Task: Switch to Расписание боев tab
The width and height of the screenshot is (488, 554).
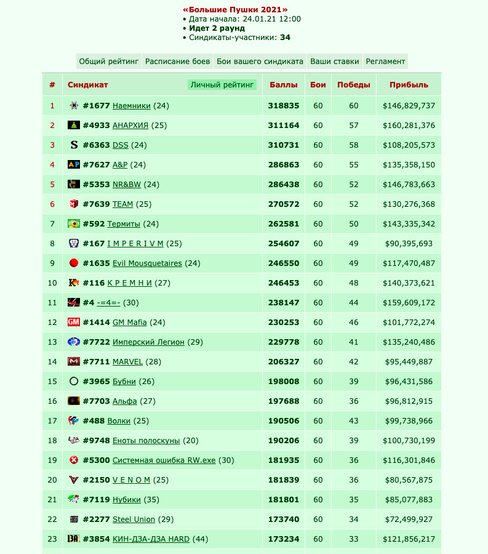Action: 178,62
